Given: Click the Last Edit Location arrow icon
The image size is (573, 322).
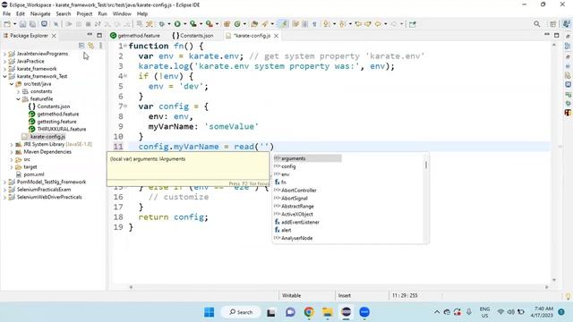Looking at the screenshot, I should pyautogui.click(x=358, y=24).
